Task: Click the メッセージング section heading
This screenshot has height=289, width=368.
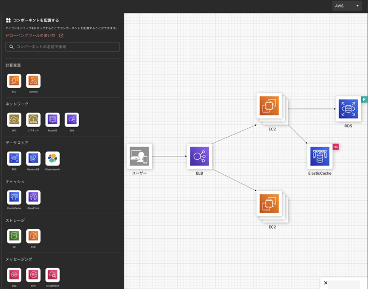Action: click(19, 259)
